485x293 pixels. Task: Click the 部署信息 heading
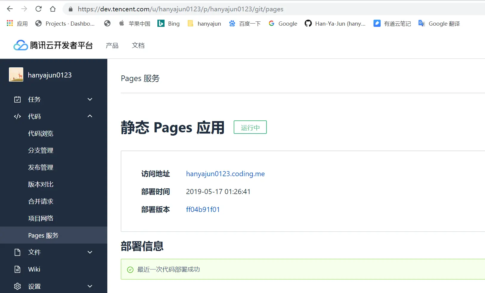click(x=142, y=246)
